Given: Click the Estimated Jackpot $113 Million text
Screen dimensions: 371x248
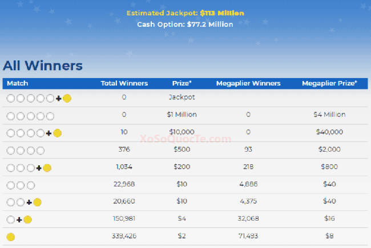Looking at the screenshot, I should pyautogui.click(x=185, y=13).
